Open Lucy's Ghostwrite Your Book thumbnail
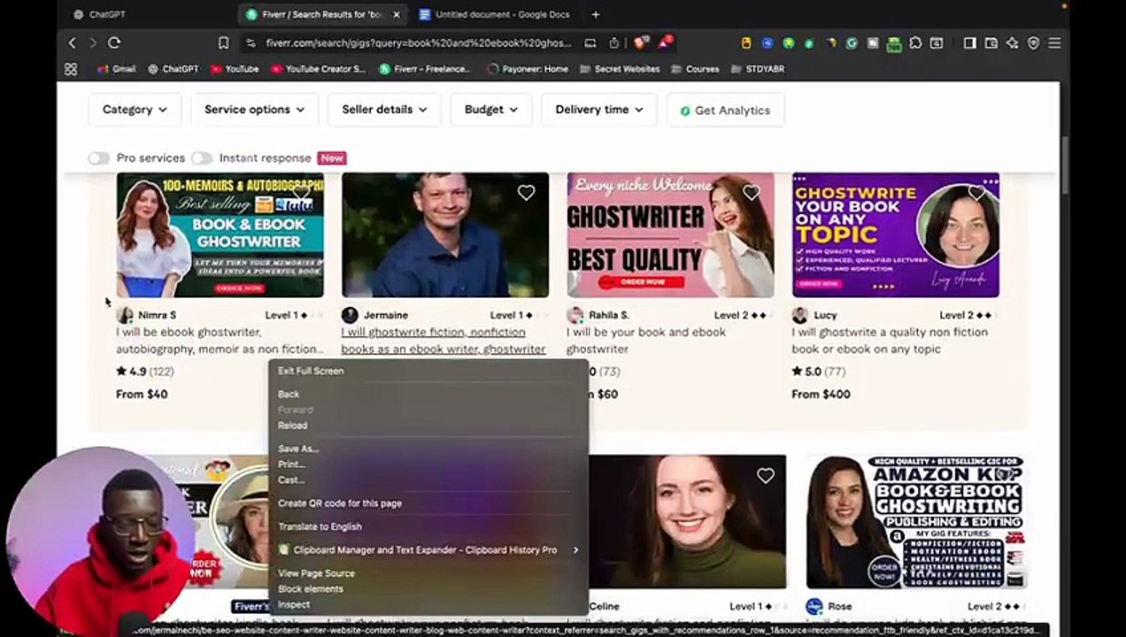Image resolution: width=1126 pixels, height=637 pixels. point(896,235)
